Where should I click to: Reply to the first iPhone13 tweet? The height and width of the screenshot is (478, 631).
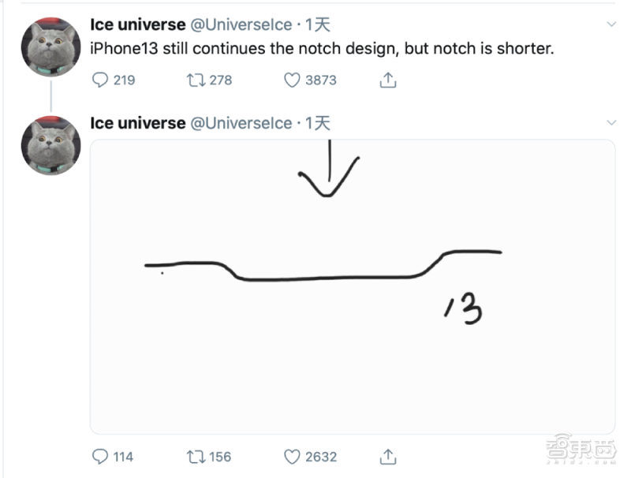pos(100,80)
